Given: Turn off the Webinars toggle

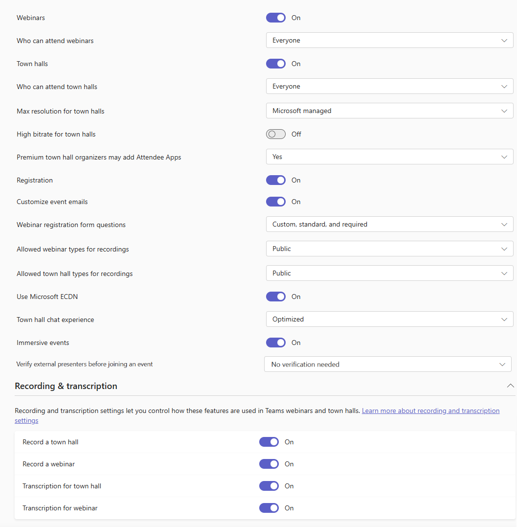Looking at the screenshot, I should click(276, 18).
